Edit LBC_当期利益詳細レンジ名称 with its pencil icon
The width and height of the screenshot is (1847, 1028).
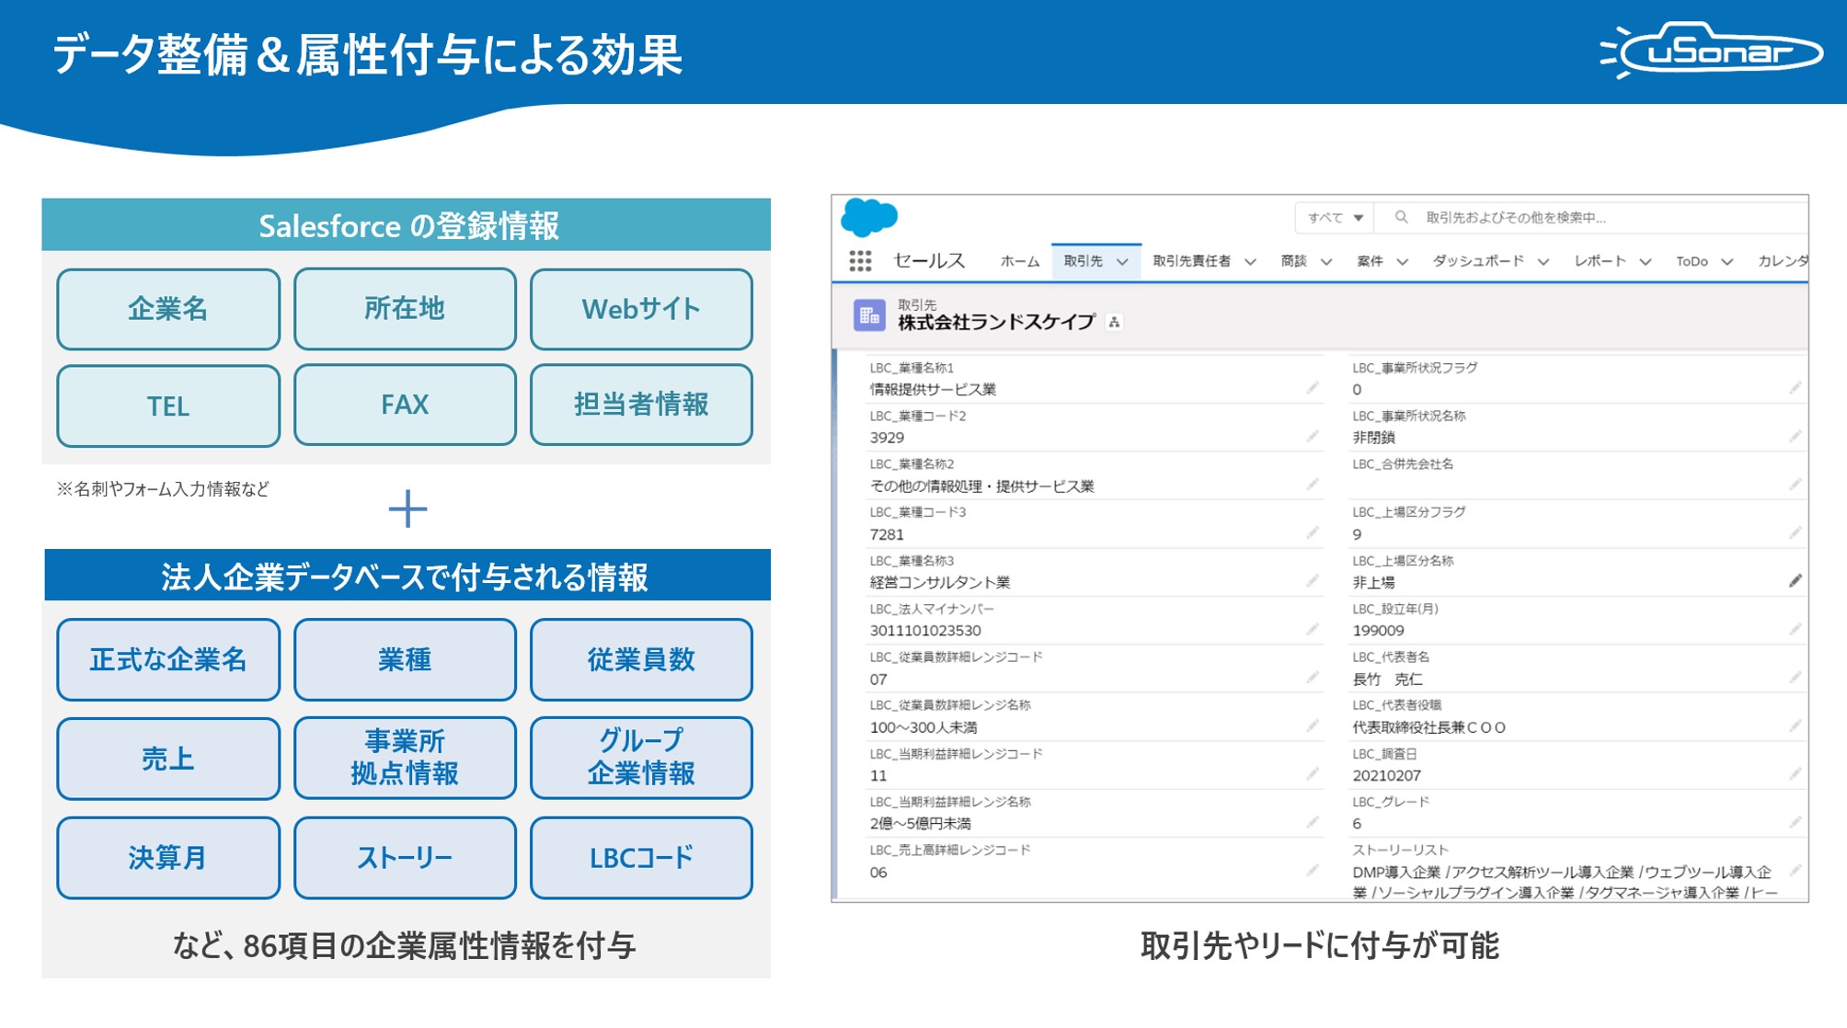tap(1313, 823)
